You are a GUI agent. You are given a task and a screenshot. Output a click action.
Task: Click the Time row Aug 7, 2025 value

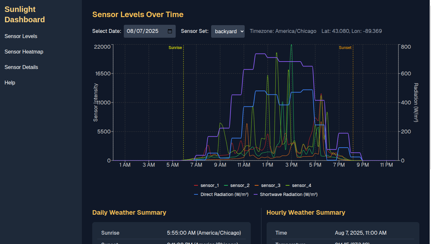pyautogui.click(x=360, y=233)
